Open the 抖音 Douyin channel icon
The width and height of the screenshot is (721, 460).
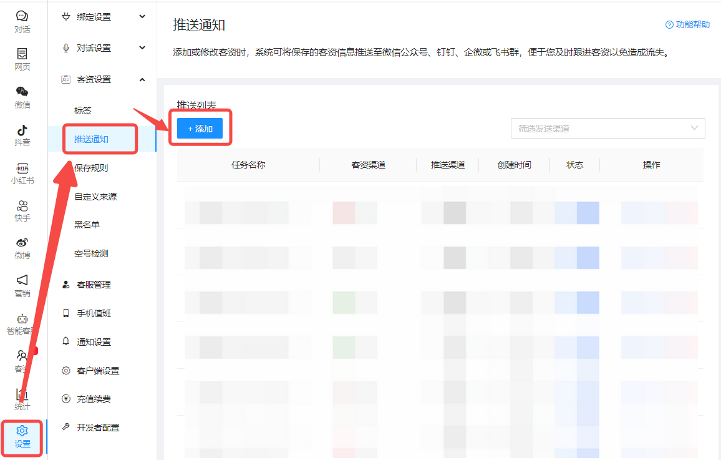point(22,135)
